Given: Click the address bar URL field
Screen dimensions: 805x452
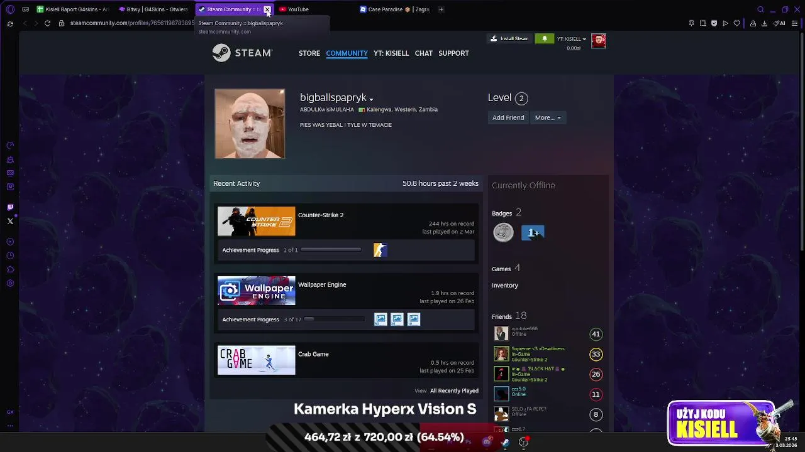Looking at the screenshot, I should point(132,23).
